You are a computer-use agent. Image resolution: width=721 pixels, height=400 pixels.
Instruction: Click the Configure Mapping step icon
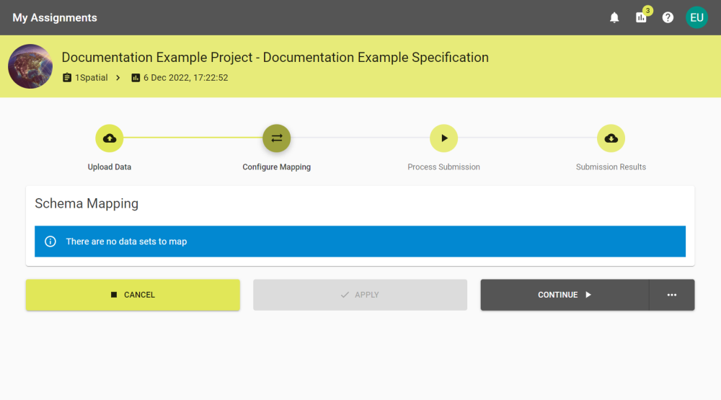pyautogui.click(x=276, y=138)
